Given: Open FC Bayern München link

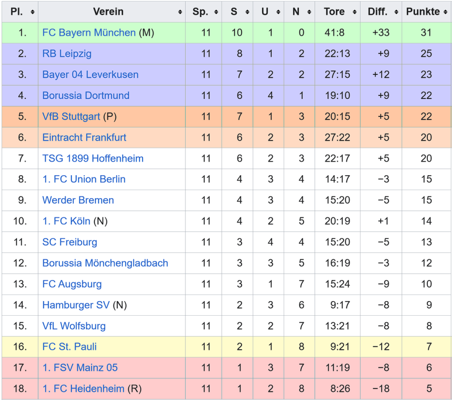Looking at the screenshot, I should [89, 33].
